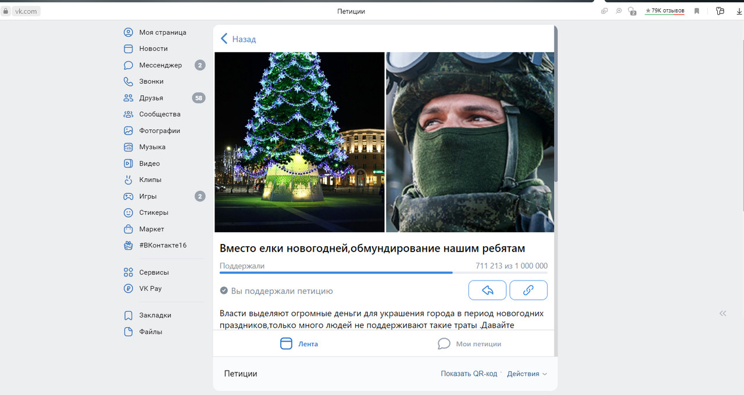Click Показать QR-код link
The image size is (744, 395).
pyautogui.click(x=469, y=374)
